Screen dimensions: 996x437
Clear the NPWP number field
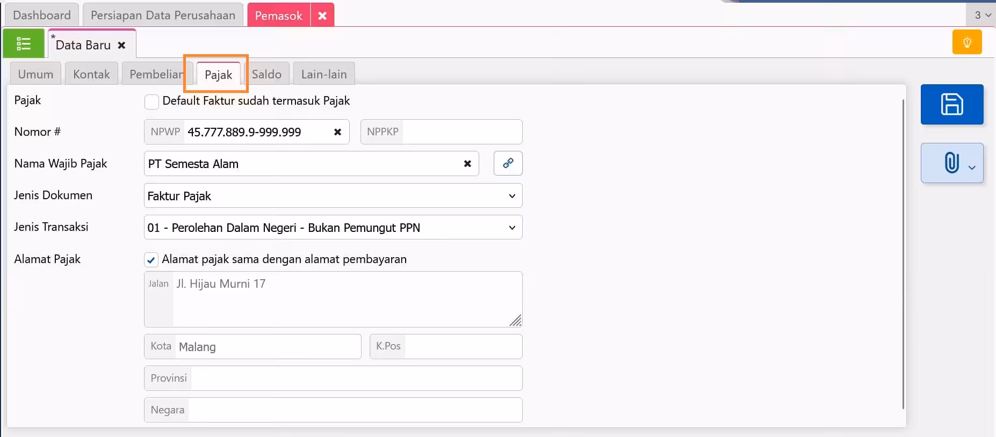[337, 132]
